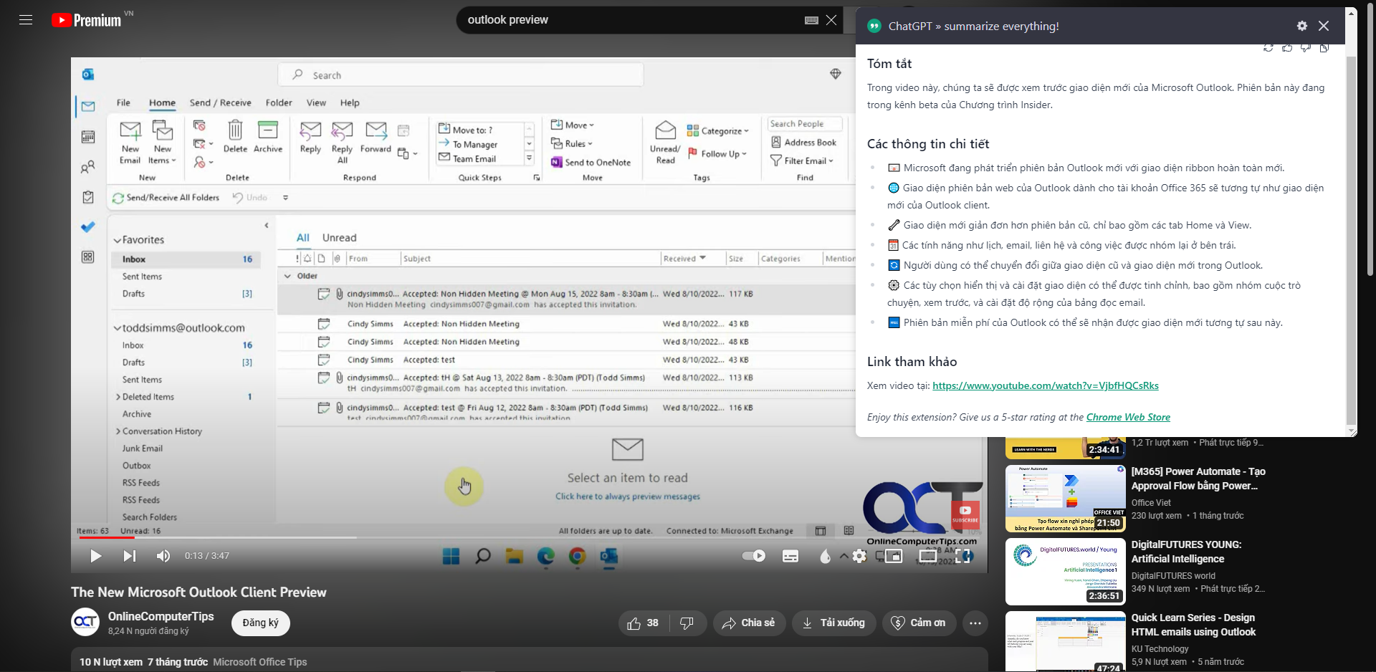Click the 'KU Technology' channel name
This screenshot has width=1376, height=672.
pos(1160,649)
